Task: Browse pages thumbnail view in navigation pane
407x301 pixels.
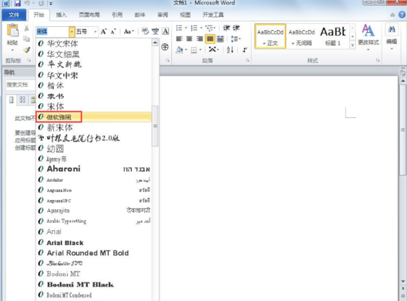Action: coord(22,100)
